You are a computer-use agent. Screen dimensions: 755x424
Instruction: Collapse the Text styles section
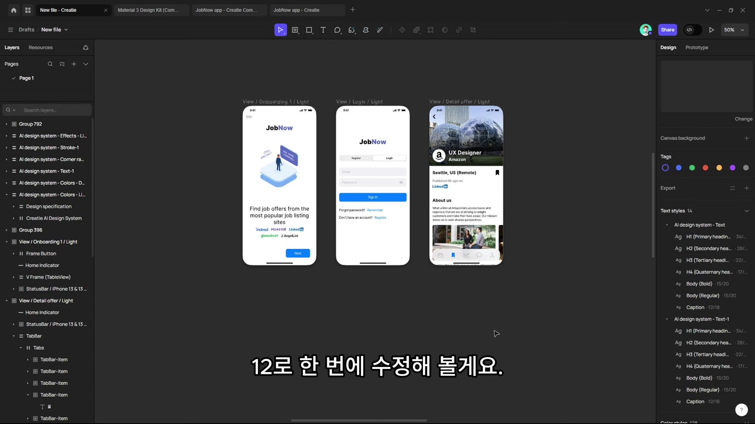tap(747, 211)
